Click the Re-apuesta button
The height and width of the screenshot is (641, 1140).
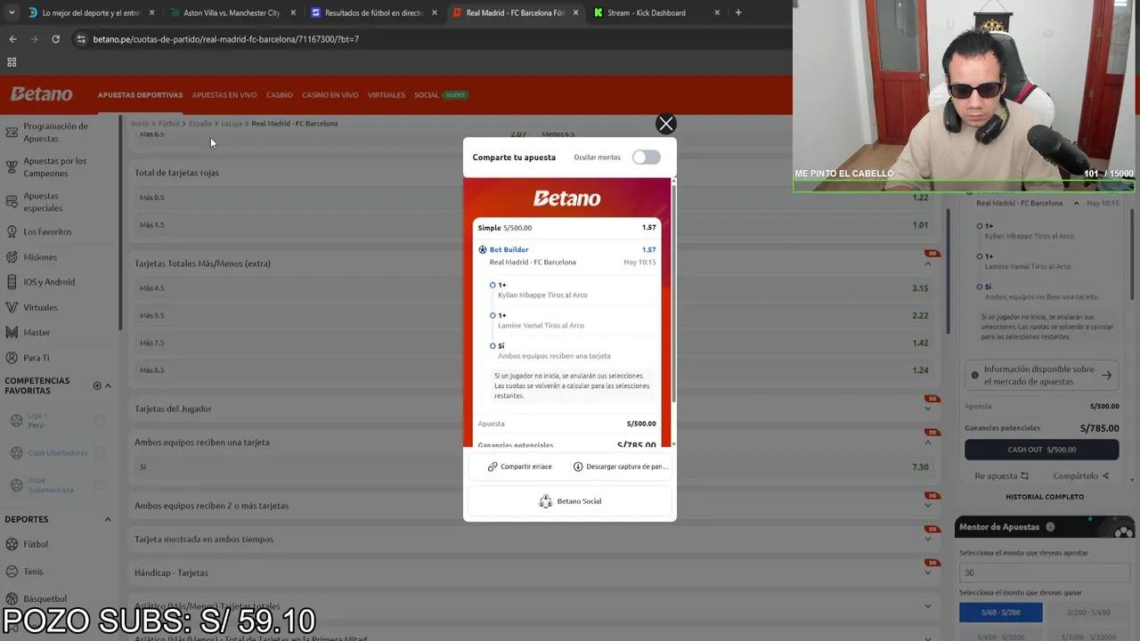1002,476
